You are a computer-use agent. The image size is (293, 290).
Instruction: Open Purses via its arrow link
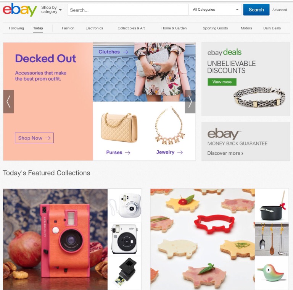tap(118, 152)
